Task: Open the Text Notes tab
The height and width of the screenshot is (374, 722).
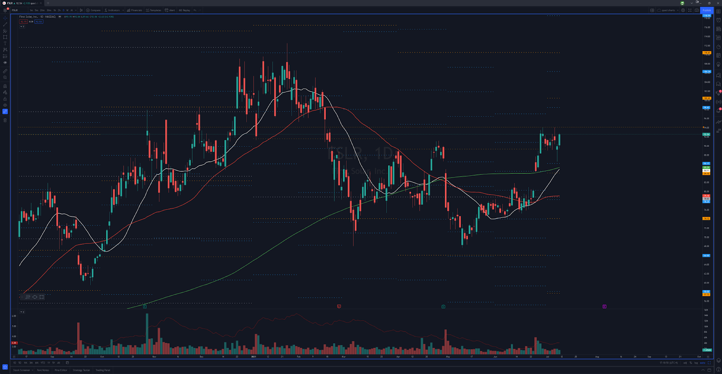Action: click(x=43, y=370)
